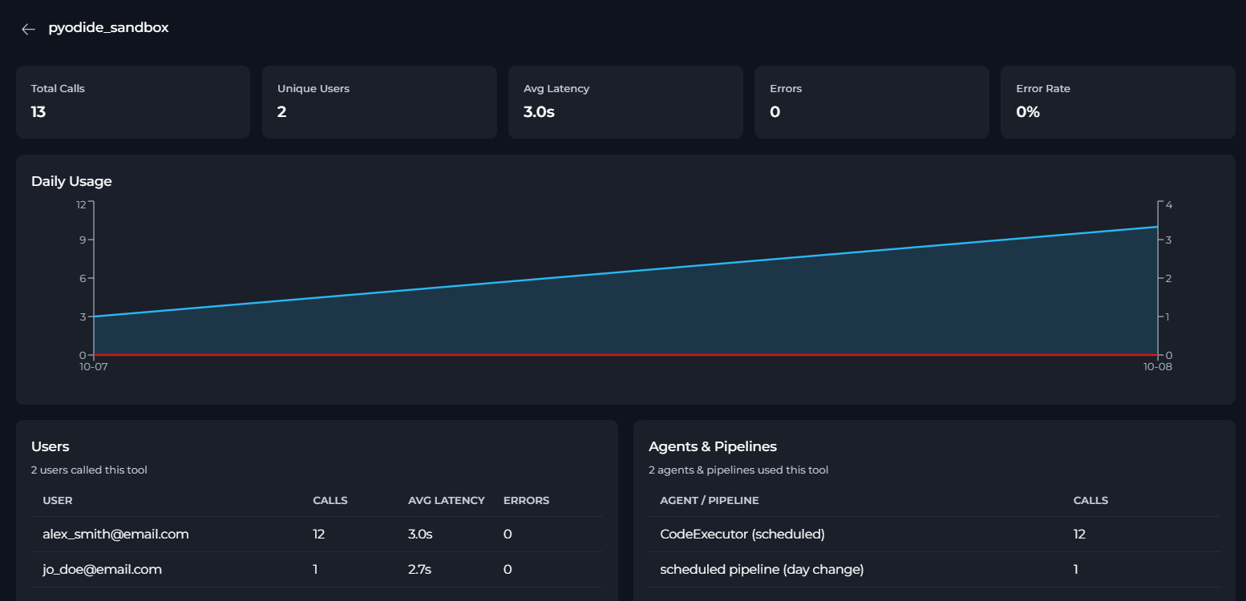Select the Total Calls stat card
This screenshot has height=601, width=1246.
click(133, 103)
